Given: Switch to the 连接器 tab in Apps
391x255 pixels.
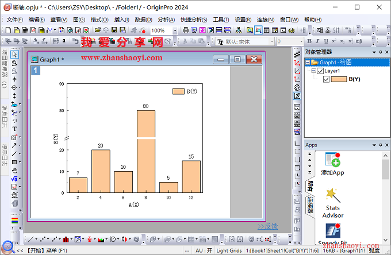Looking at the screenshot, I should (x=310, y=204).
